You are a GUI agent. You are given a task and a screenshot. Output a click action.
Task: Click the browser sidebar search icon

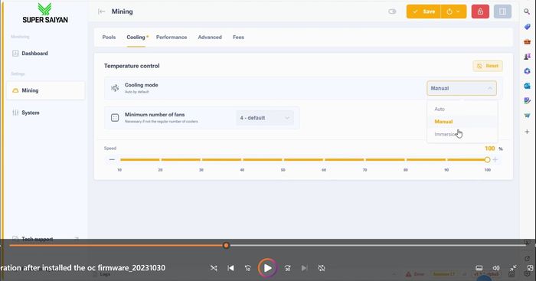[527, 11]
